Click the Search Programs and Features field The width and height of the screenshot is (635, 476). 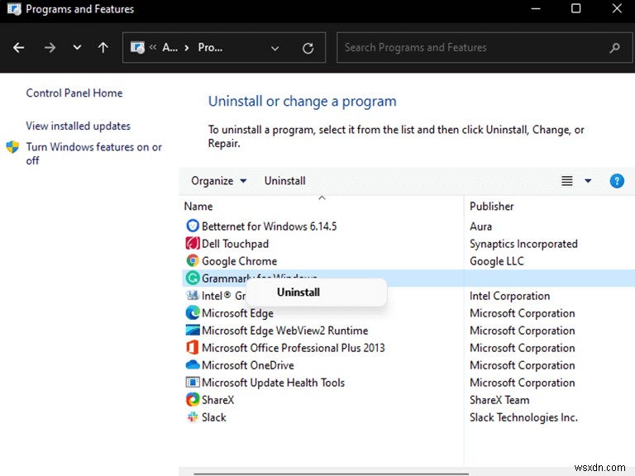tap(471, 48)
